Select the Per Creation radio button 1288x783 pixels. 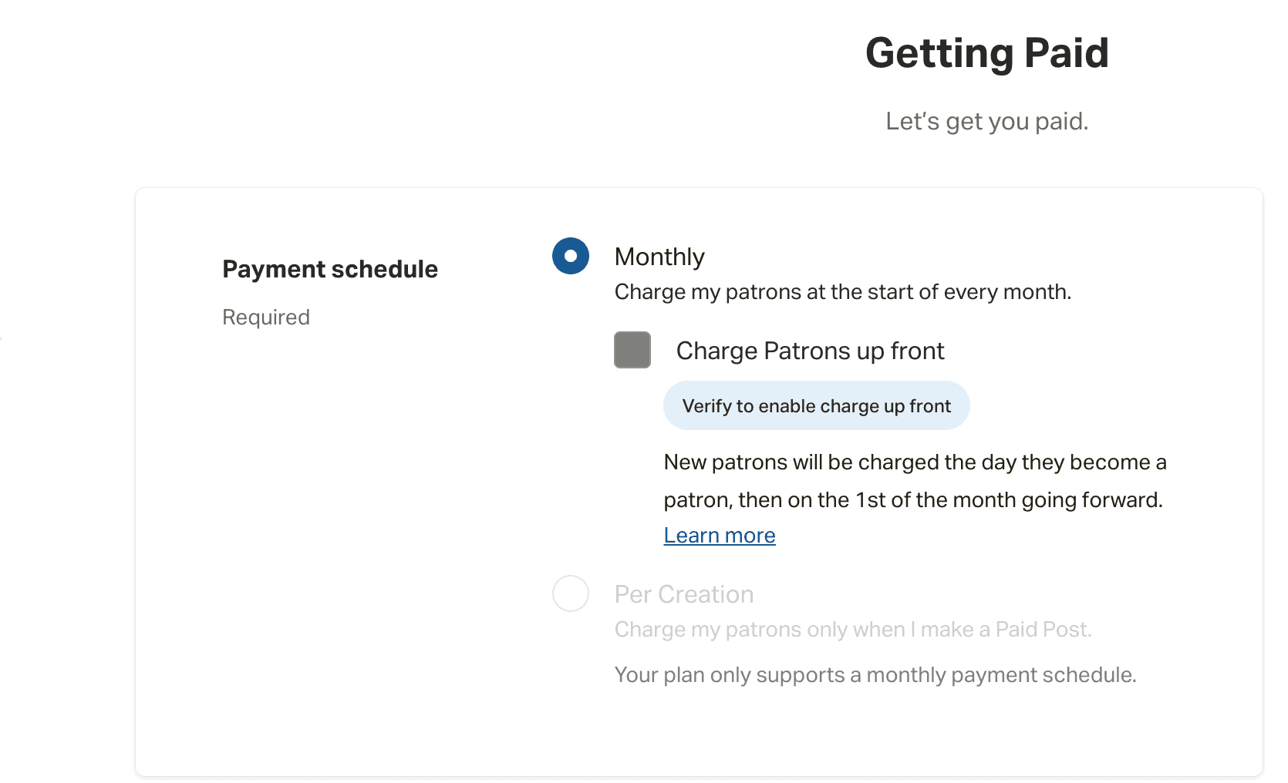tap(571, 593)
